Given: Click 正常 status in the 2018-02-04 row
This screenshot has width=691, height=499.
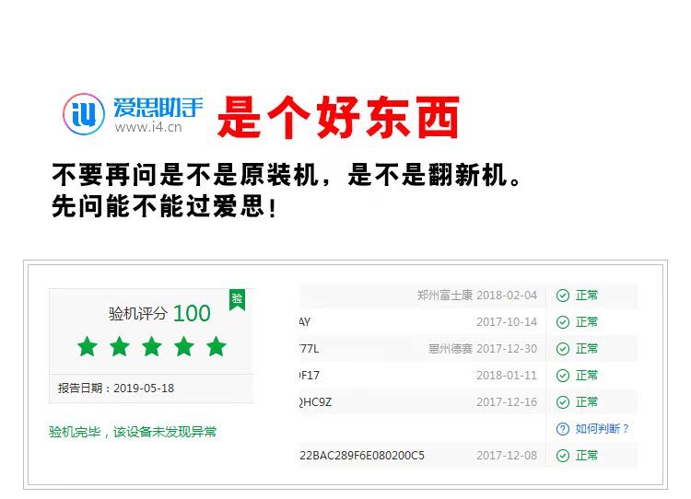Looking at the screenshot, I should (587, 296).
